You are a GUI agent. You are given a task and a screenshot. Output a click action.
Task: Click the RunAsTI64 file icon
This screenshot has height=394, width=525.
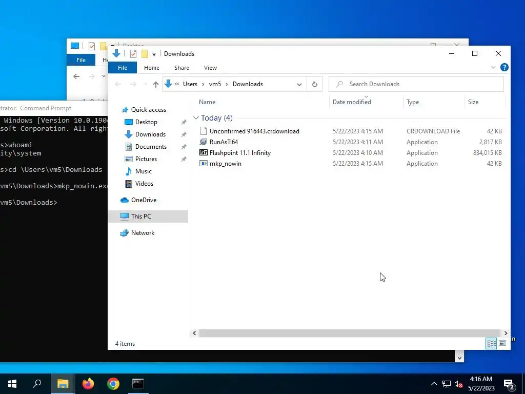coord(203,142)
